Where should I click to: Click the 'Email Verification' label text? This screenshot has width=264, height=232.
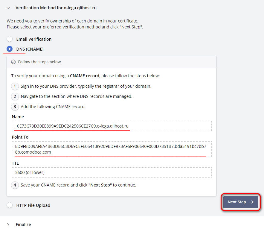point(34,39)
